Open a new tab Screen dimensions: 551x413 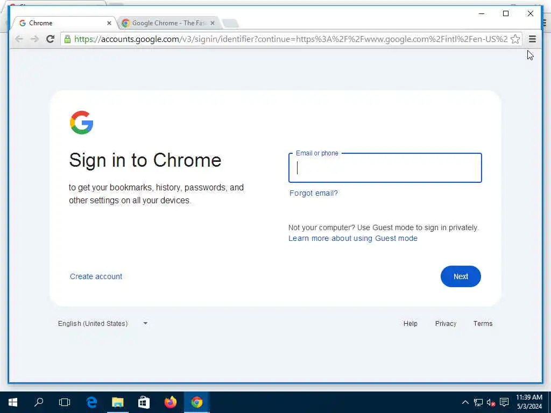pos(230,24)
